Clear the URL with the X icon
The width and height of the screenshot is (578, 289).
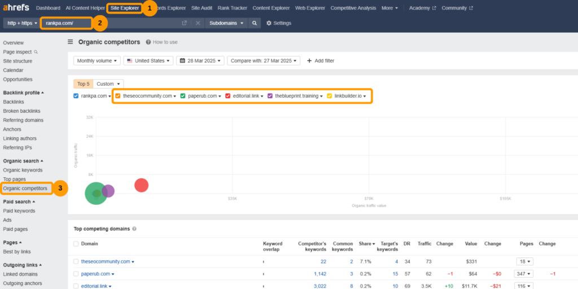(x=198, y=23)
